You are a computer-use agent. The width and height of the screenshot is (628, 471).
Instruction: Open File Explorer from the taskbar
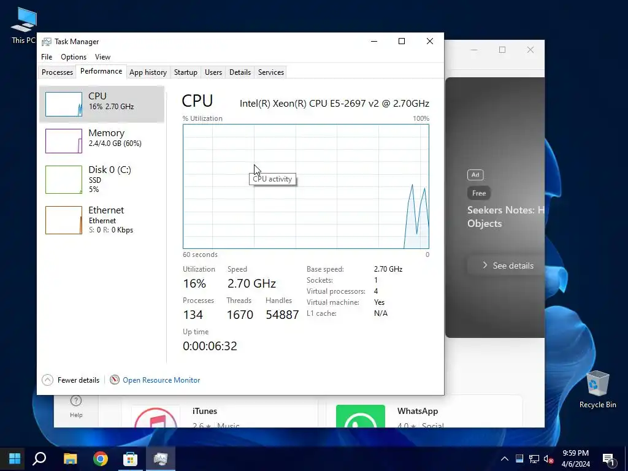pyautogui.click(x=71, y=459)
